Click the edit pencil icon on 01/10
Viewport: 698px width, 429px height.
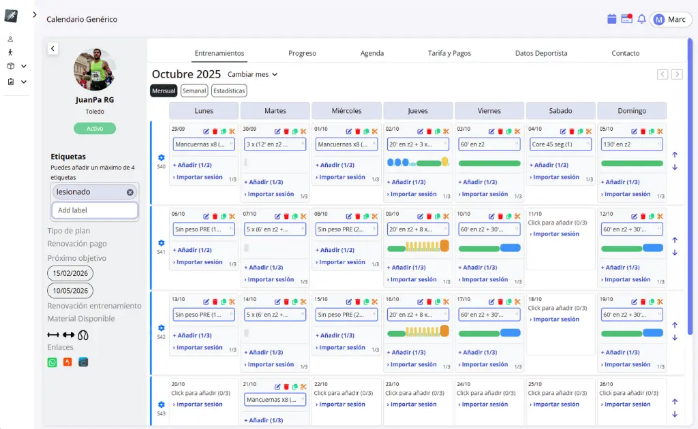point(349,131)
